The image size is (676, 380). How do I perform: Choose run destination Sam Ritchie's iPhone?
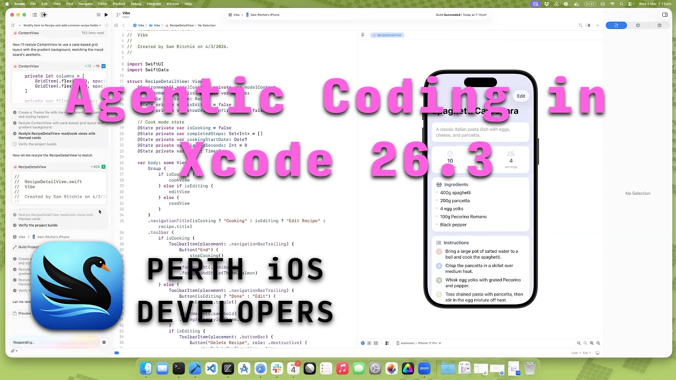point(262,15)
